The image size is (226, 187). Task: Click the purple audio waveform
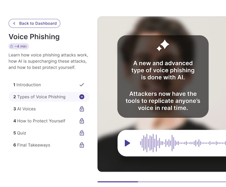183,143
